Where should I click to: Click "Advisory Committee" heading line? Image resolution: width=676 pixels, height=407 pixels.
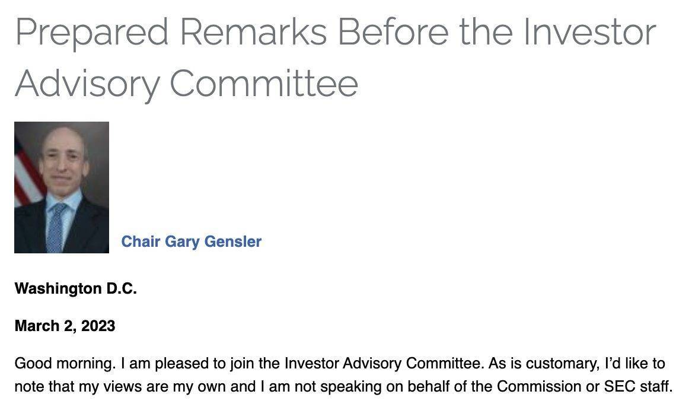coord(186,84)
